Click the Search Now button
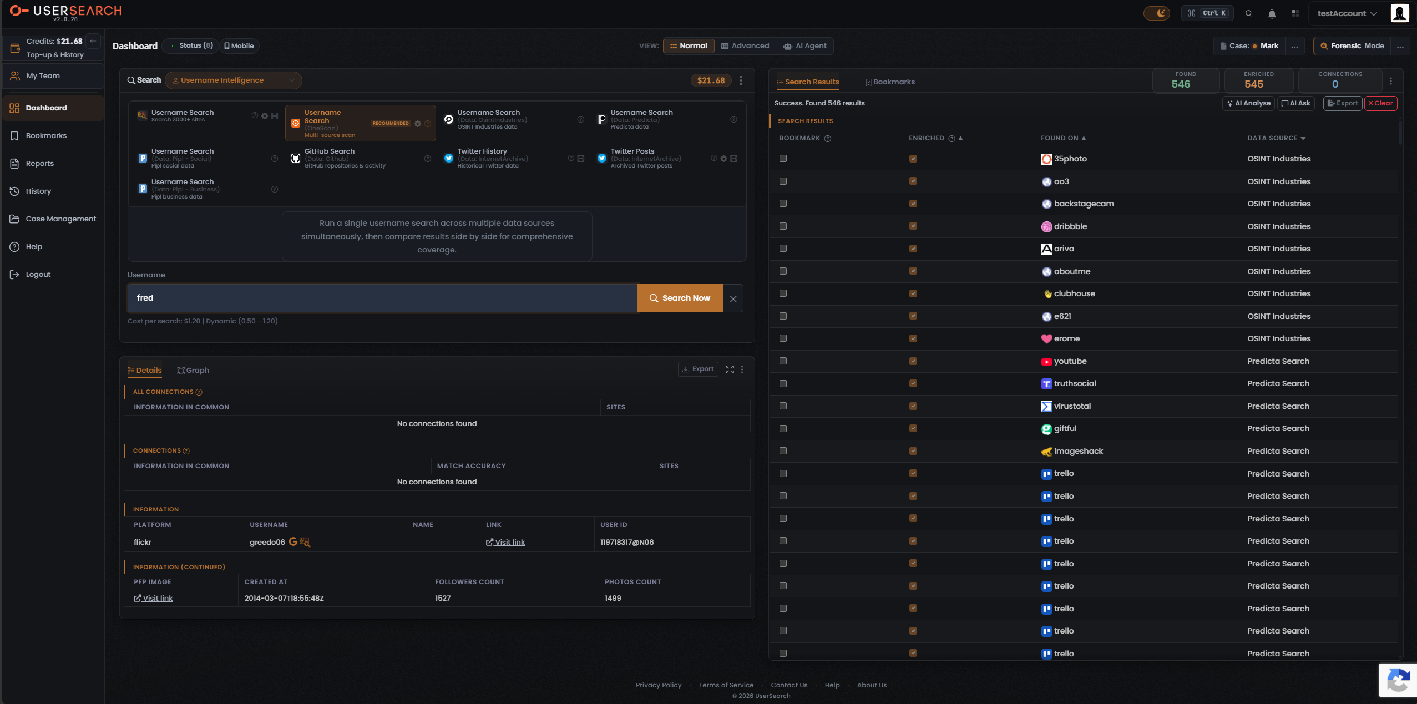Image resolution: width=1417 pixels, height=704 pixels. (680, 298)
